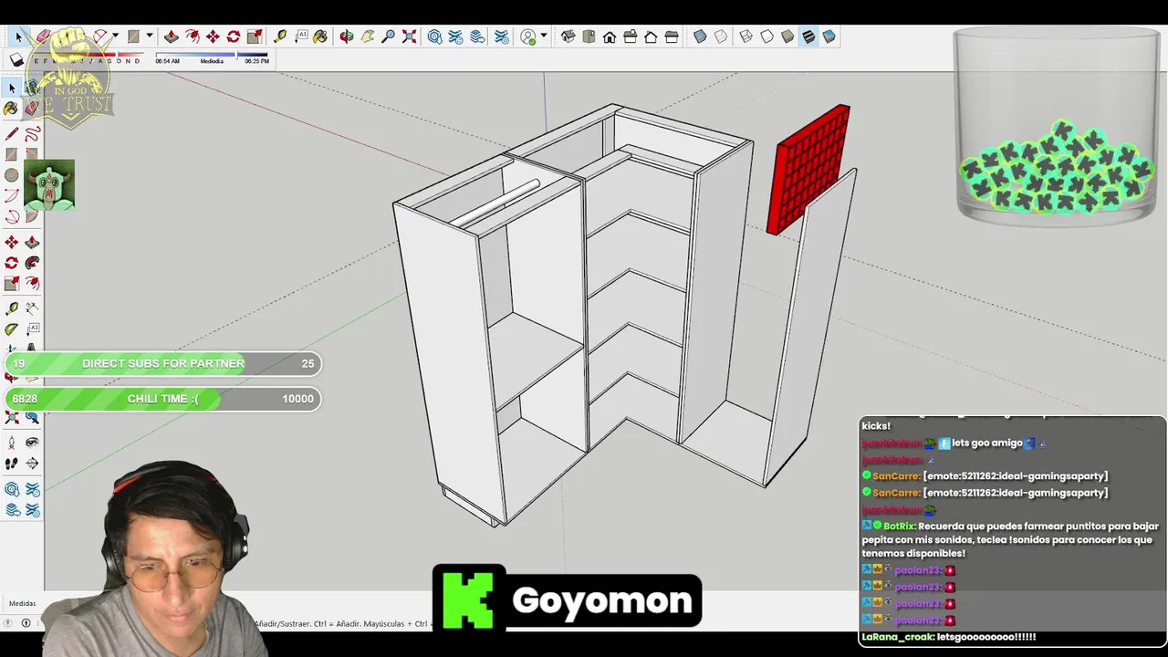1168x657 pixels.
Task: Toggle Show/Hide Shadows button
Action: coord(16,60)
